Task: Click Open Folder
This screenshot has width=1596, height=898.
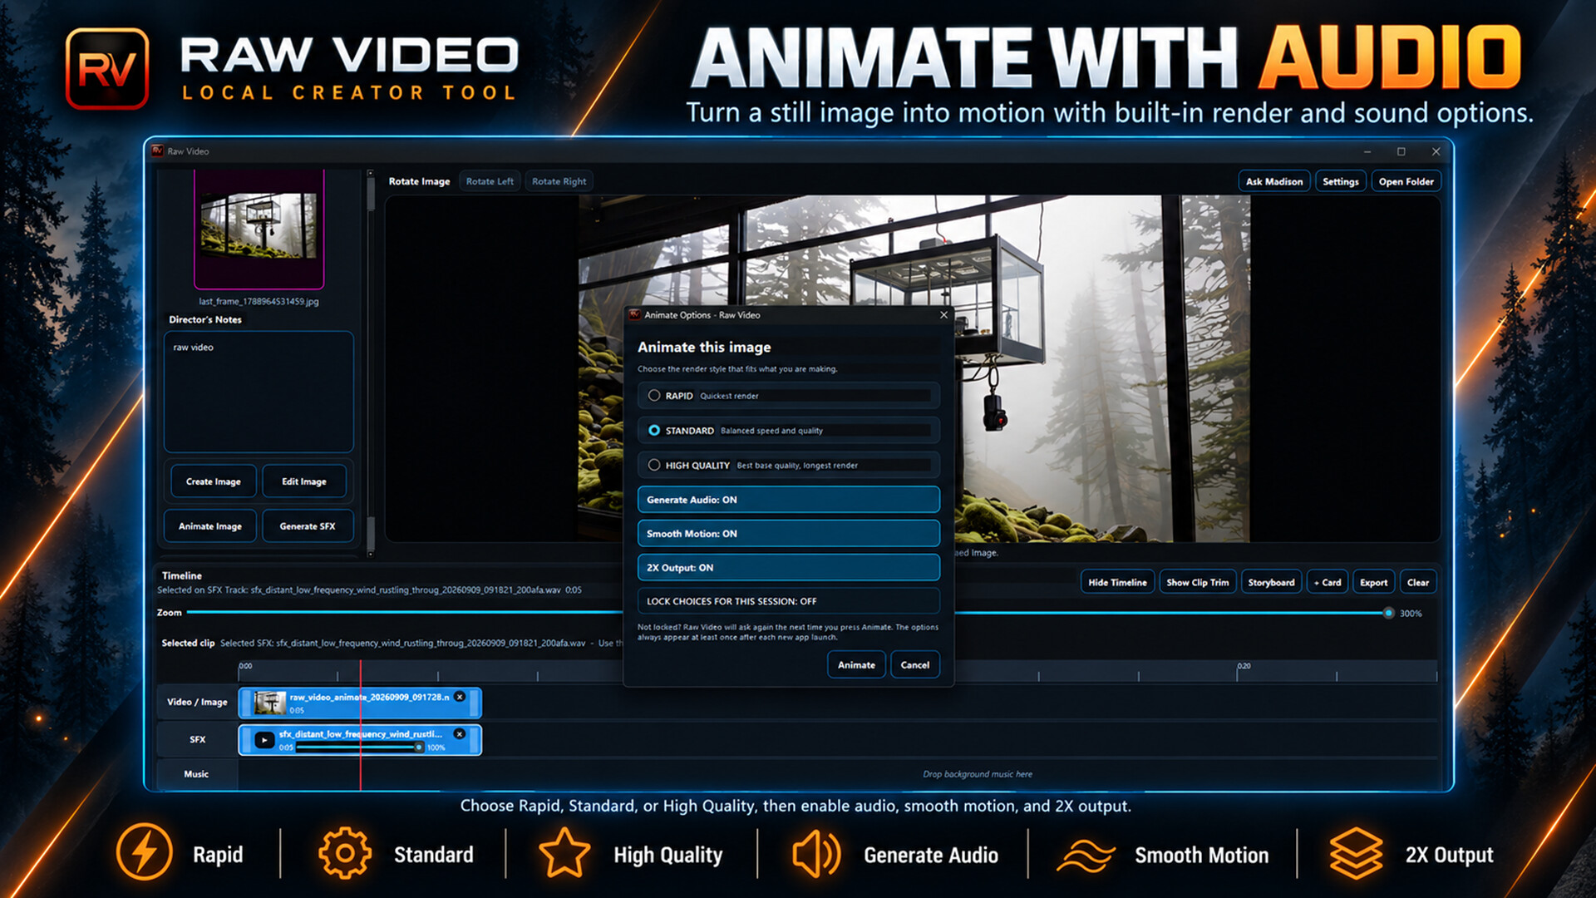Action: (1406, 181)
